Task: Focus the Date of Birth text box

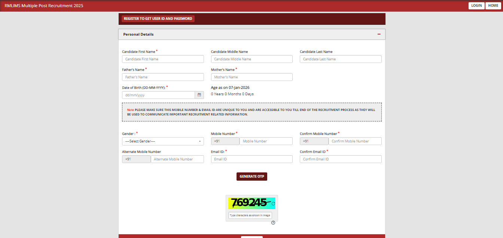Action: tap(158, 95)
